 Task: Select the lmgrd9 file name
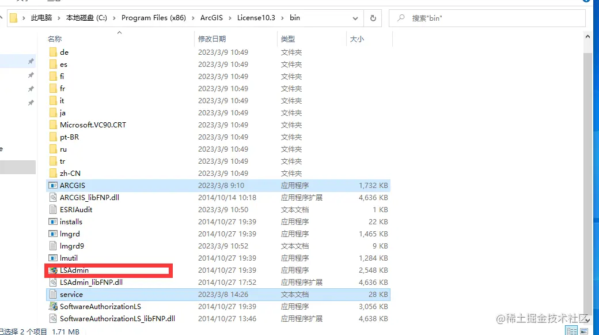tap(72, 246)
